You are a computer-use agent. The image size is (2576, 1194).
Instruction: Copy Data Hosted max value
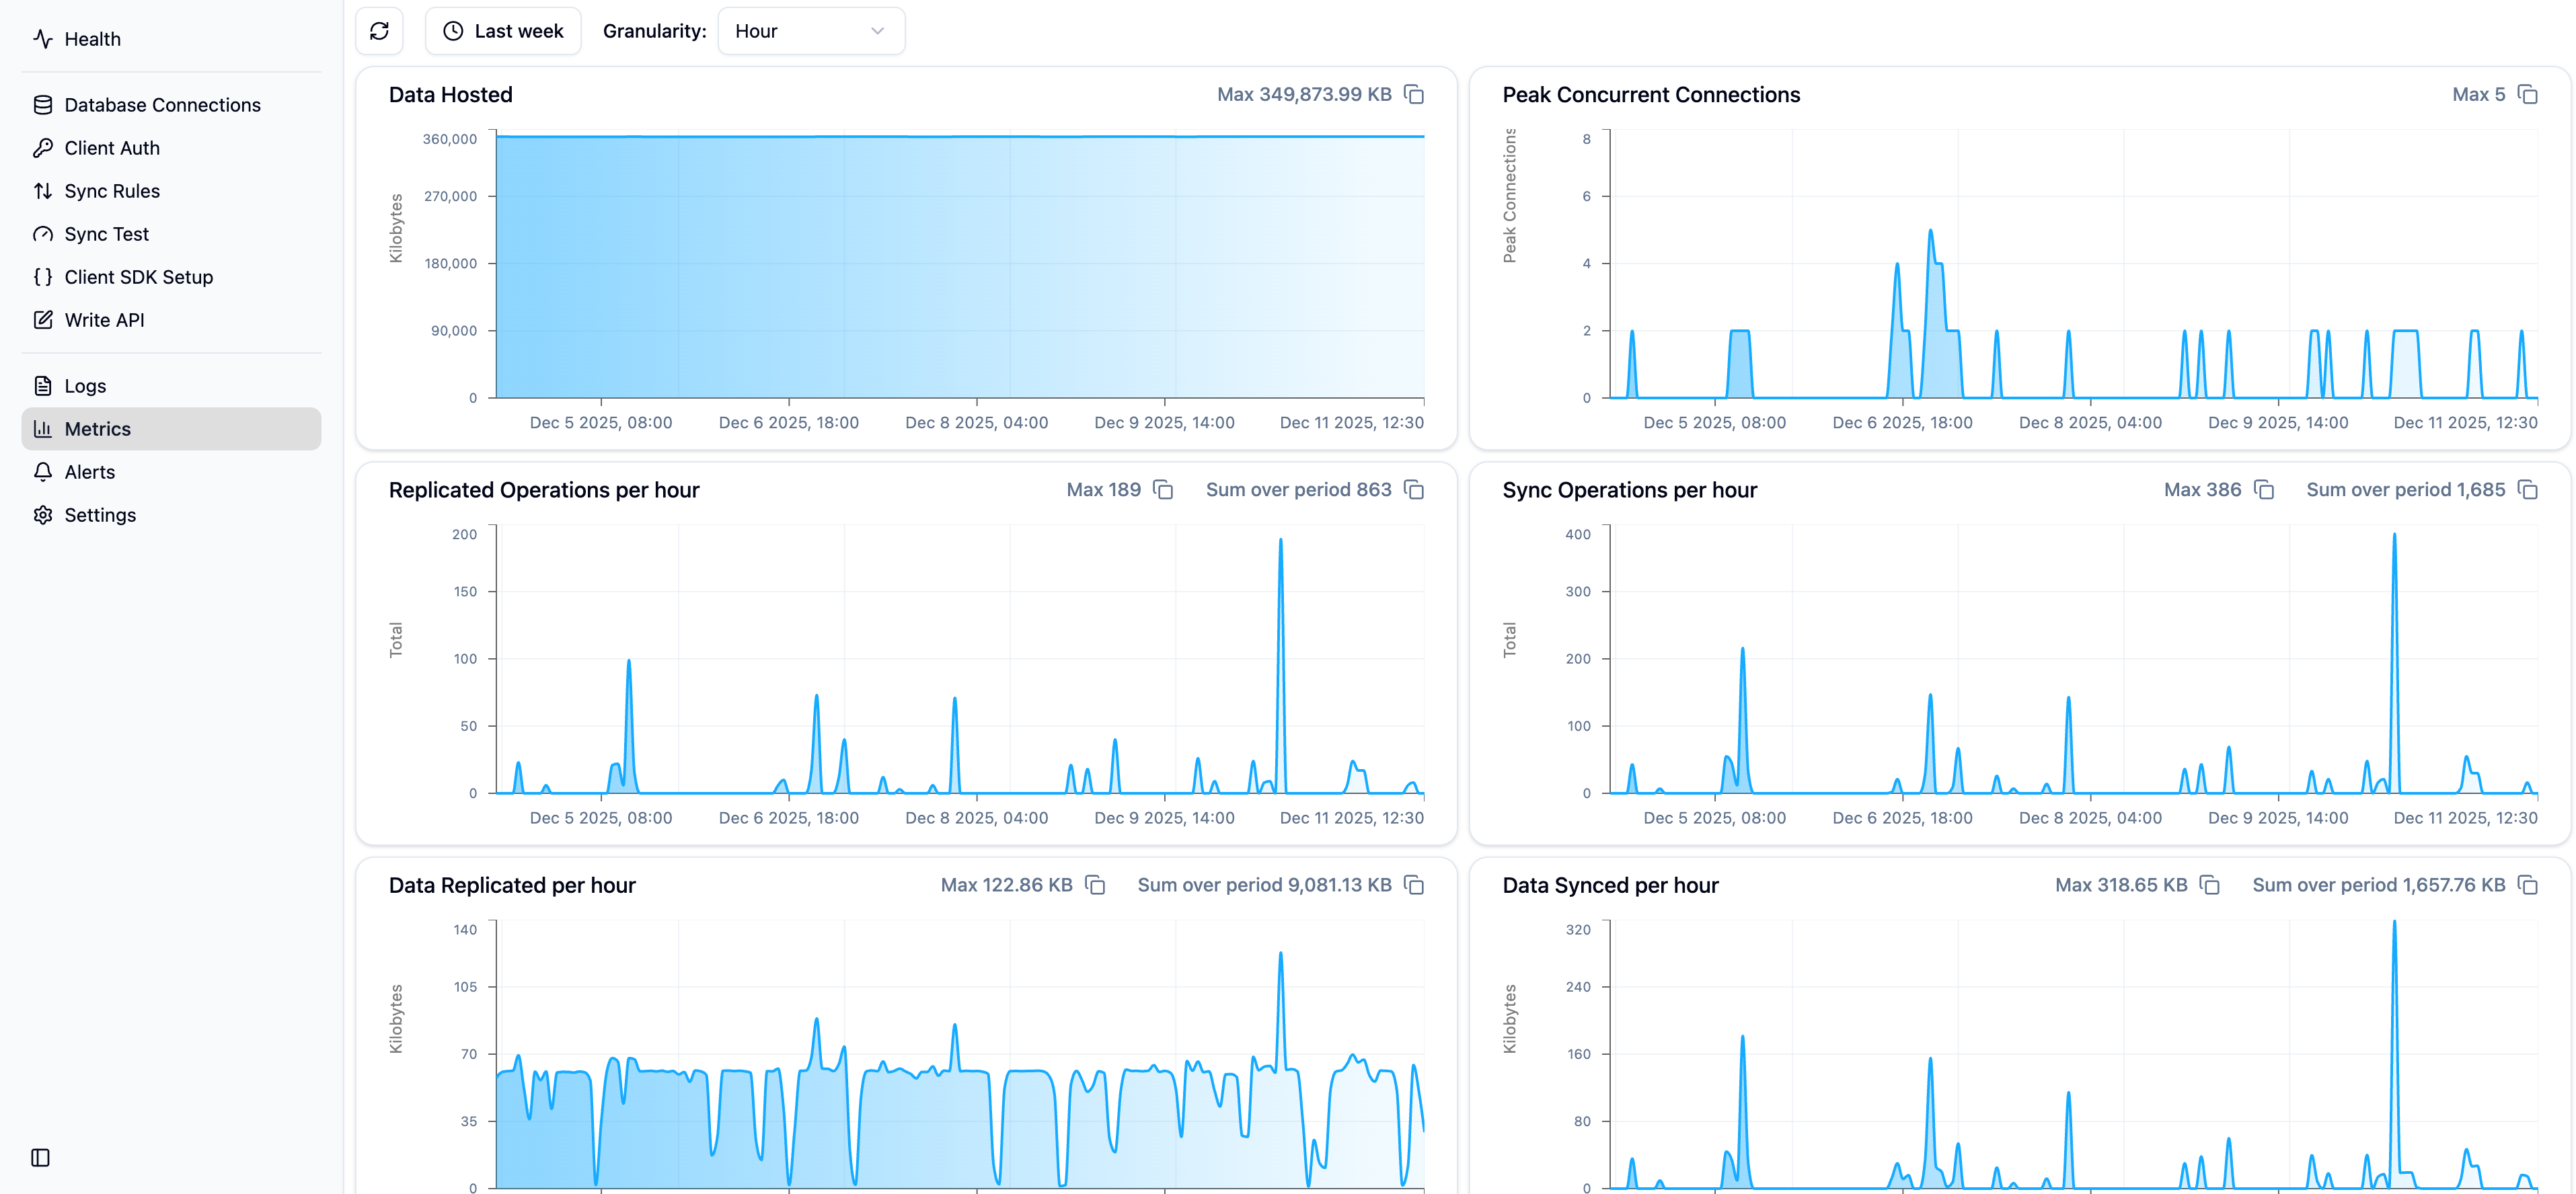tap(1414, 95)
